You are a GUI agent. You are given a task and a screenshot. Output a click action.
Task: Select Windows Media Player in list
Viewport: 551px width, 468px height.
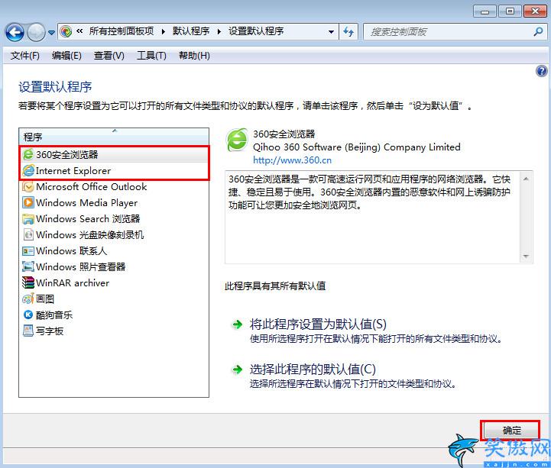tap(114, 202)
